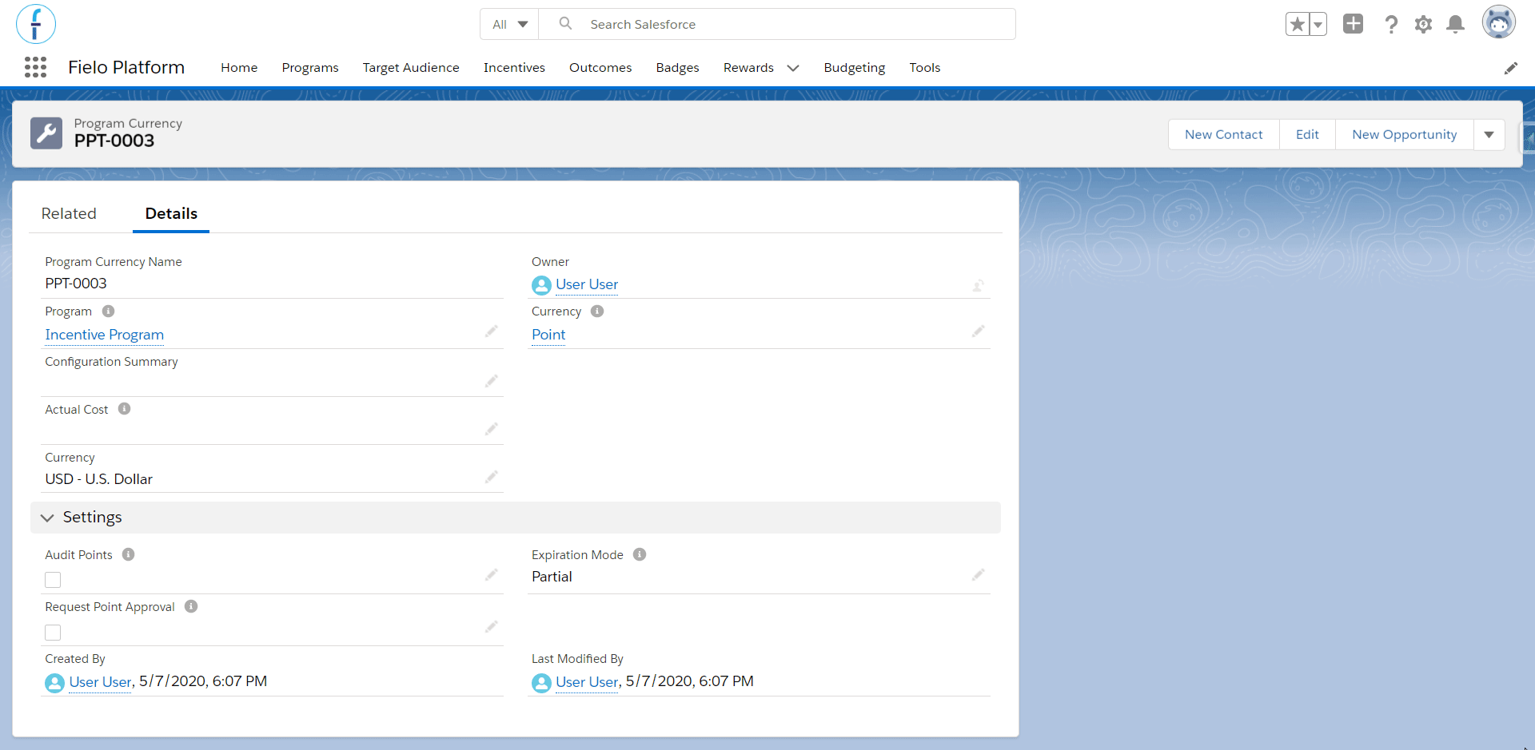Open the Outcomes nav tab
This screenshot has height=750, width=1535.
tap(600, 68)
